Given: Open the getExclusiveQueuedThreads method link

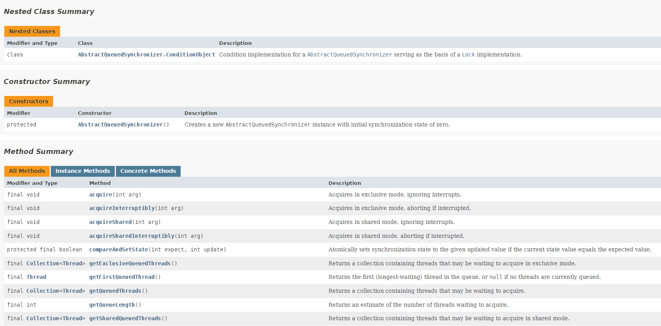Looking at the screenshot, I should (130, 263).
